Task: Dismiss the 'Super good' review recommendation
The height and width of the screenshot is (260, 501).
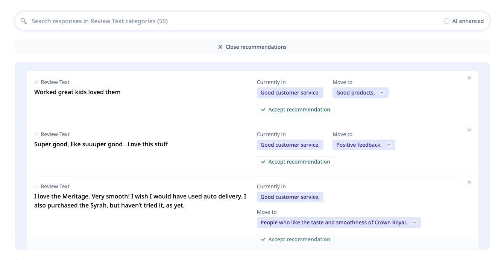Action: pyautogui.click(x=469, y=130)
